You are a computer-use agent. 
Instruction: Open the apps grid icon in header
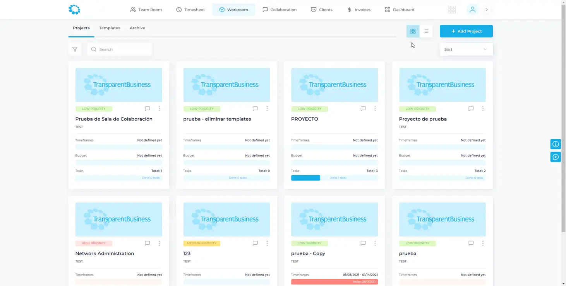click(x=451, y=10)
